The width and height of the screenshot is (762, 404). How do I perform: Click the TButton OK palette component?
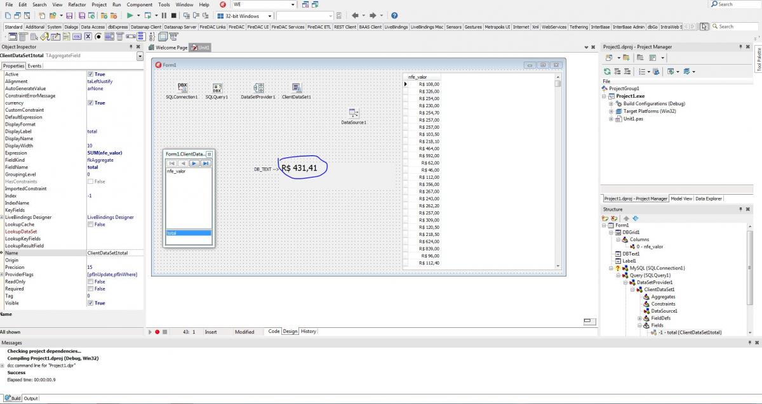click(77, 37)
